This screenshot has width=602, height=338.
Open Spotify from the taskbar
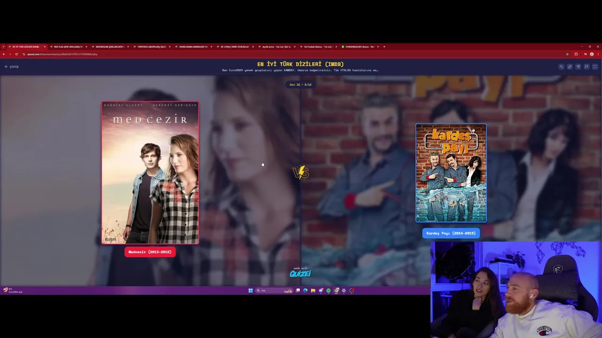pyautogui.click(x=328, y=291)
